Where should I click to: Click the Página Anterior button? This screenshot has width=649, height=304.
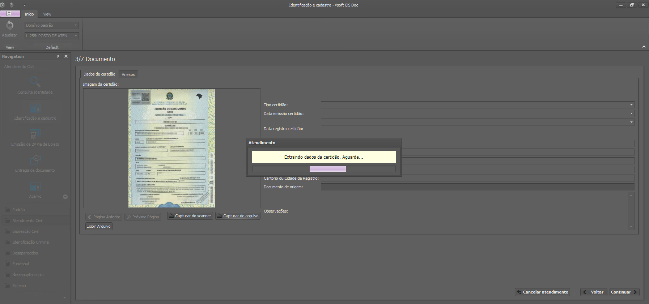(x=104, y=217)
